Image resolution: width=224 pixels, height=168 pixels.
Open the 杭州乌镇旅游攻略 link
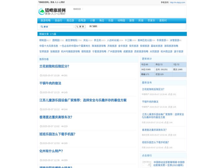[x=70, y=51]
